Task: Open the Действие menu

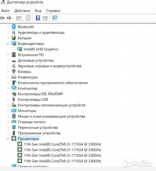Action: point(22,11)
